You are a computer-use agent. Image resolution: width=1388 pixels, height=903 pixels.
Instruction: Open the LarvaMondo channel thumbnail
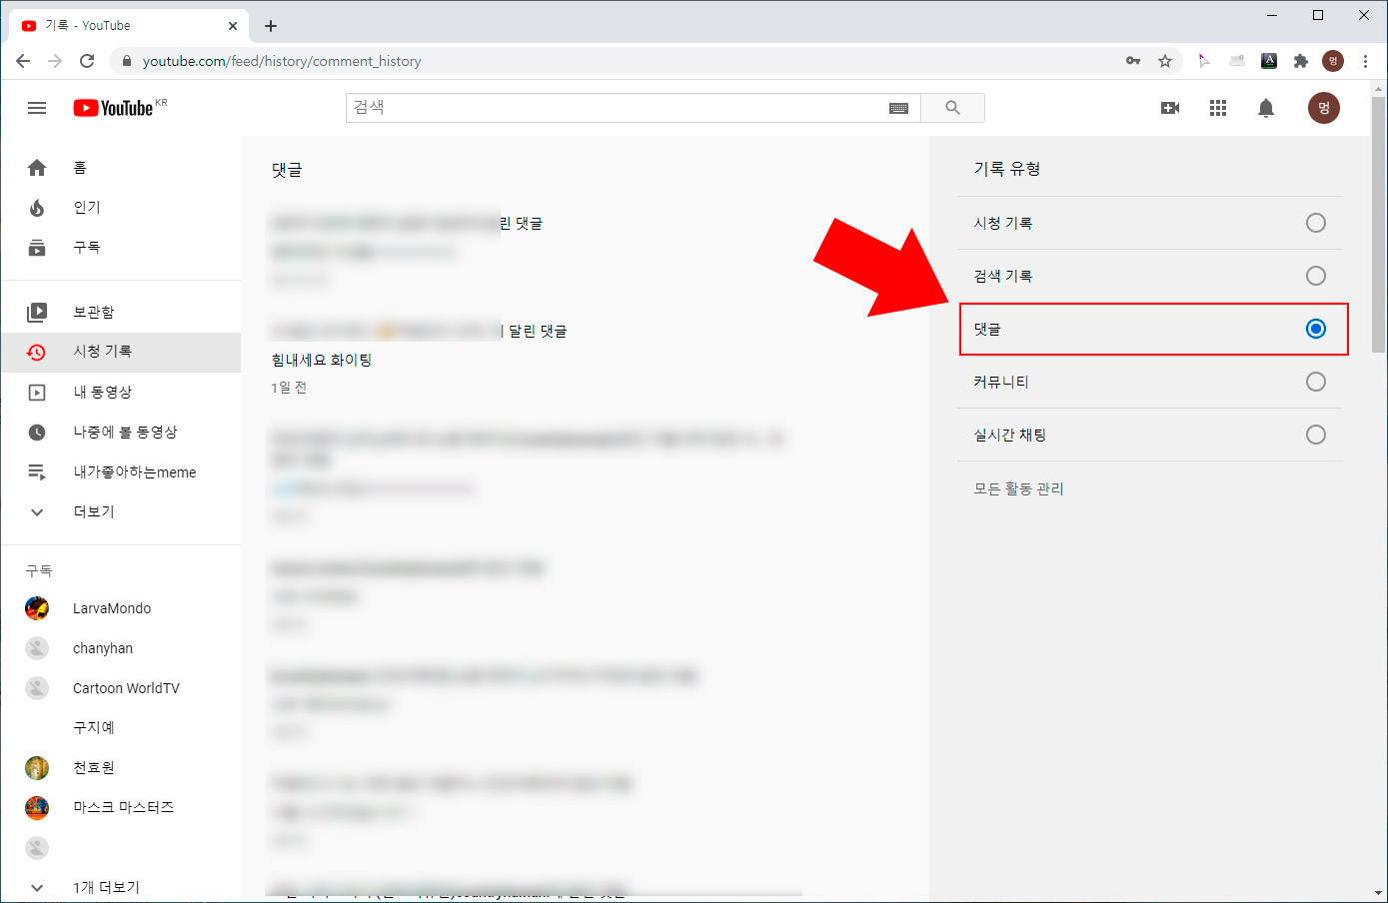click(x=37, y=607)
